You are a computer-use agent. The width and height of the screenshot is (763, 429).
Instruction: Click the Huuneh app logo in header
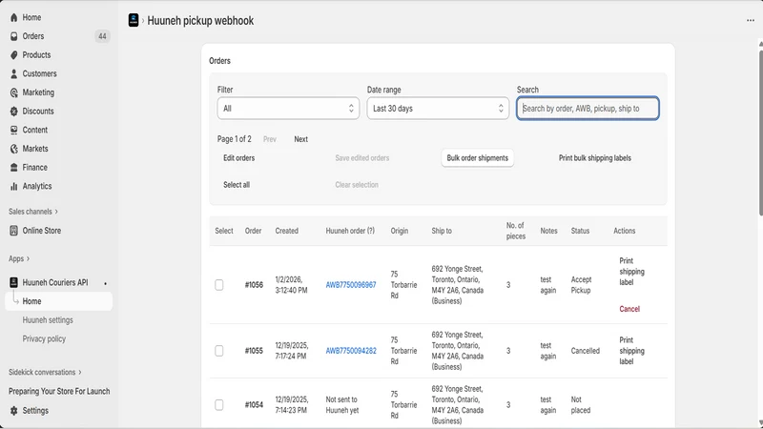(134, 20)
